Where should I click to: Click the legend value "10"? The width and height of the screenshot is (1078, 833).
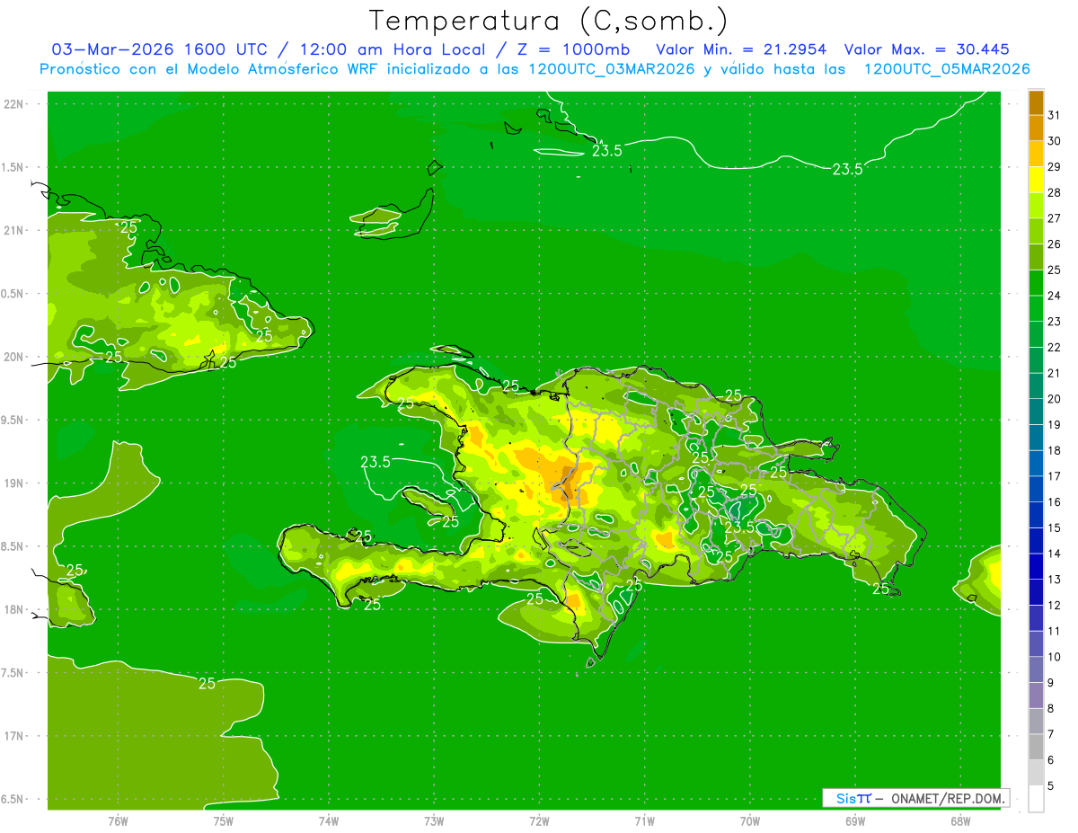coord(1055,656)
